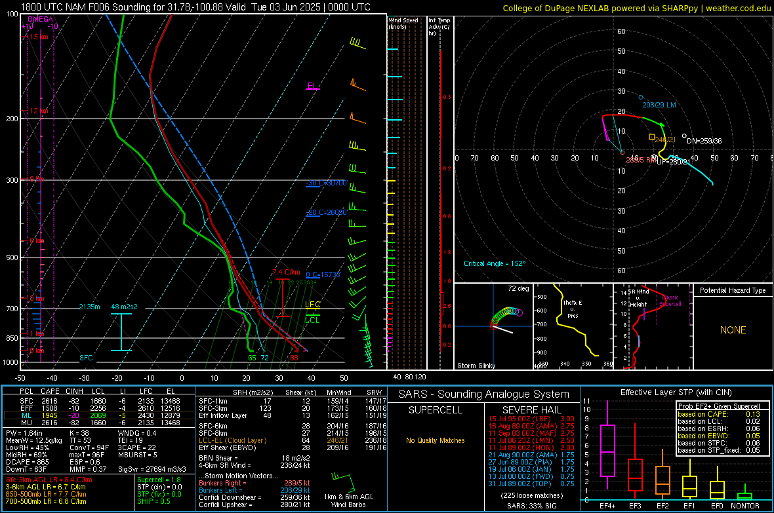
Task: Click the cyan wet-bulb value 72
Action: pyautogui.click(x=264, y=358)
